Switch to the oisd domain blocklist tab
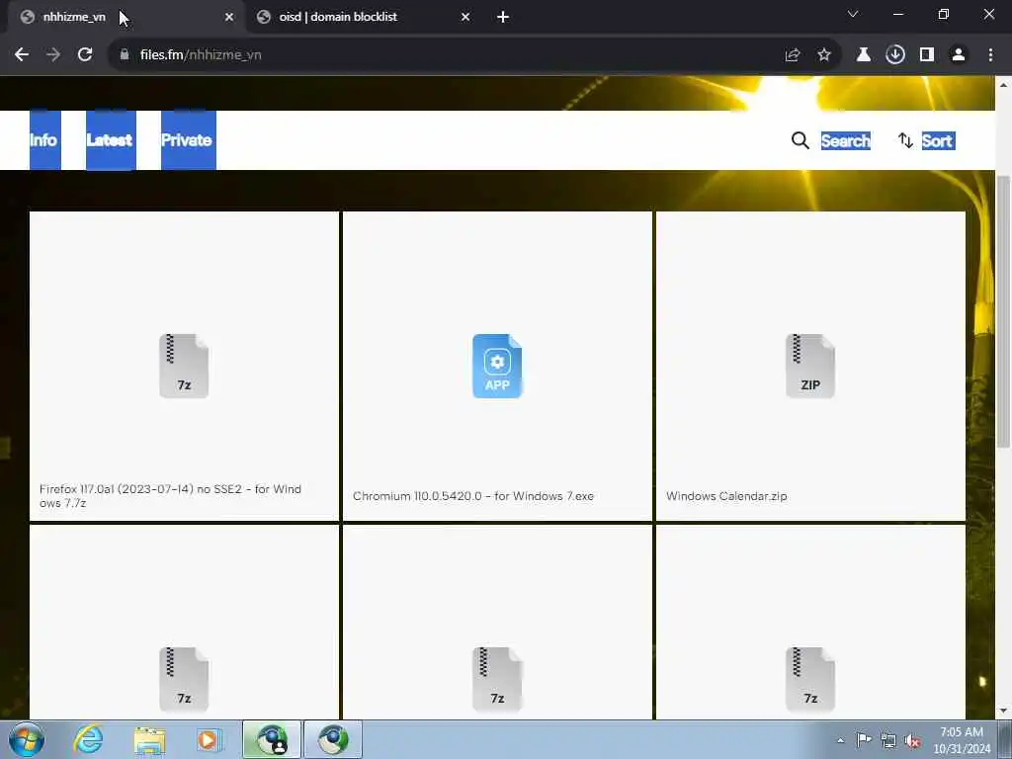The width and height of the screenshot is (1012, 759). 362,18
